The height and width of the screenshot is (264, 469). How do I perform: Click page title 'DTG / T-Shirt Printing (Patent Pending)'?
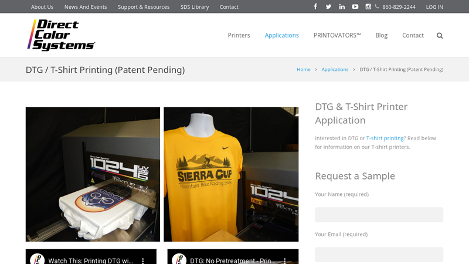click(x=106, y=70)
